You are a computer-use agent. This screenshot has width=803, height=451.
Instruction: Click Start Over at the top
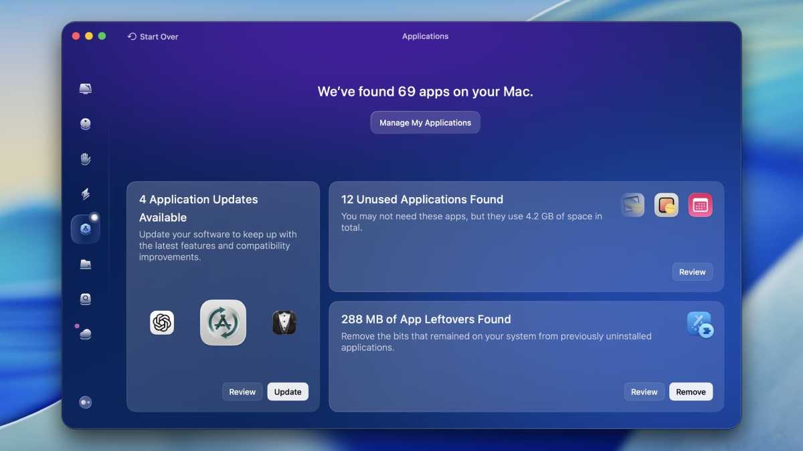click(153, 37)
